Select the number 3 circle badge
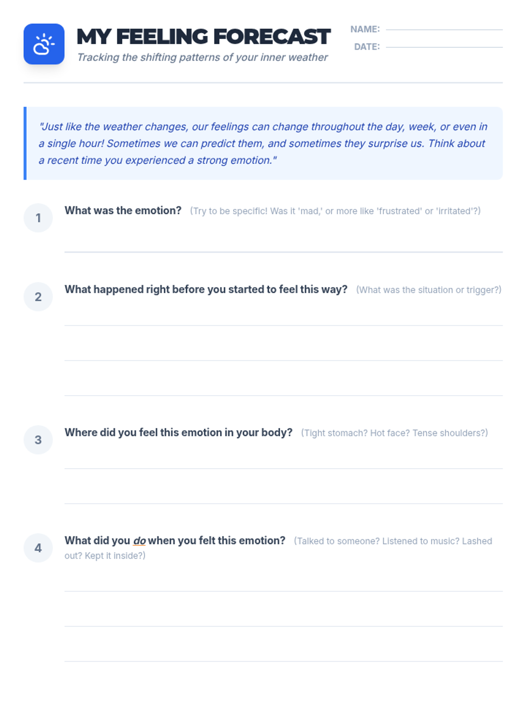The height and width of the screenshot is (701, 526). [x=38, y=439]
